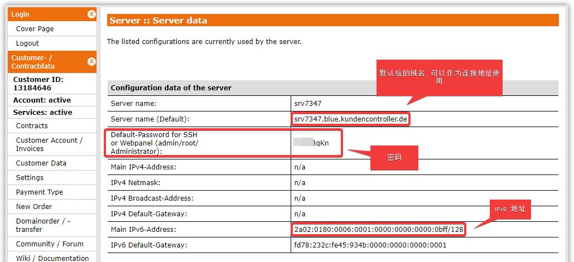Click the default server name srv7347.blue.kundencontroller.de

[x=351, y=119]
